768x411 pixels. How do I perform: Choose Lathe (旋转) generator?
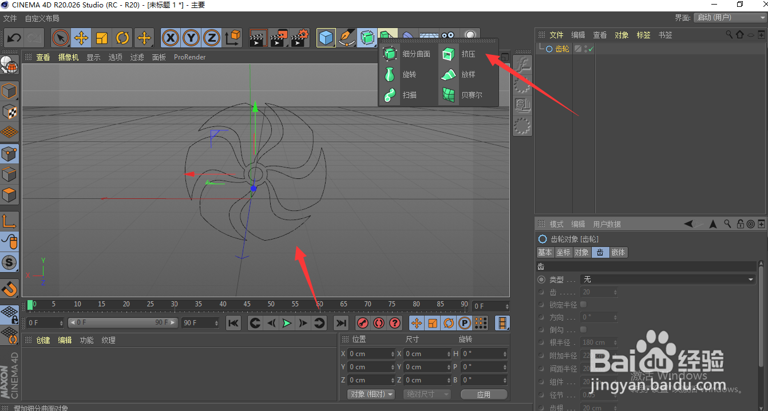coord(400,74)
